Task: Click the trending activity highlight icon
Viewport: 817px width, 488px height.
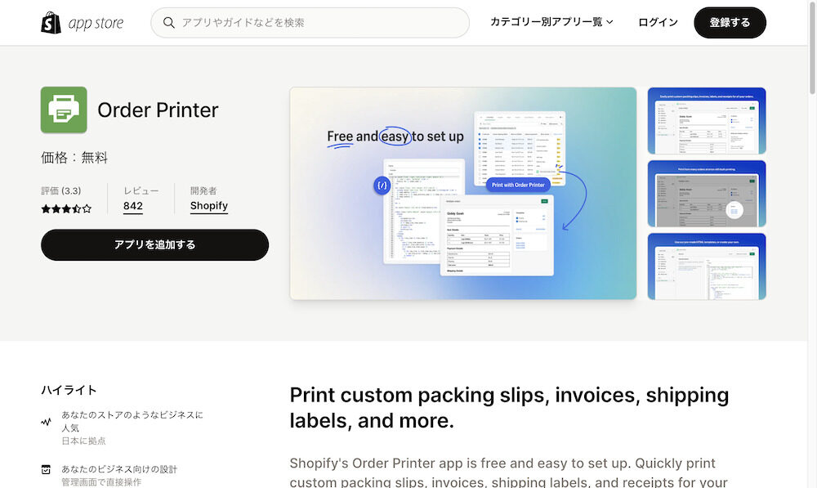Action: 46,421
